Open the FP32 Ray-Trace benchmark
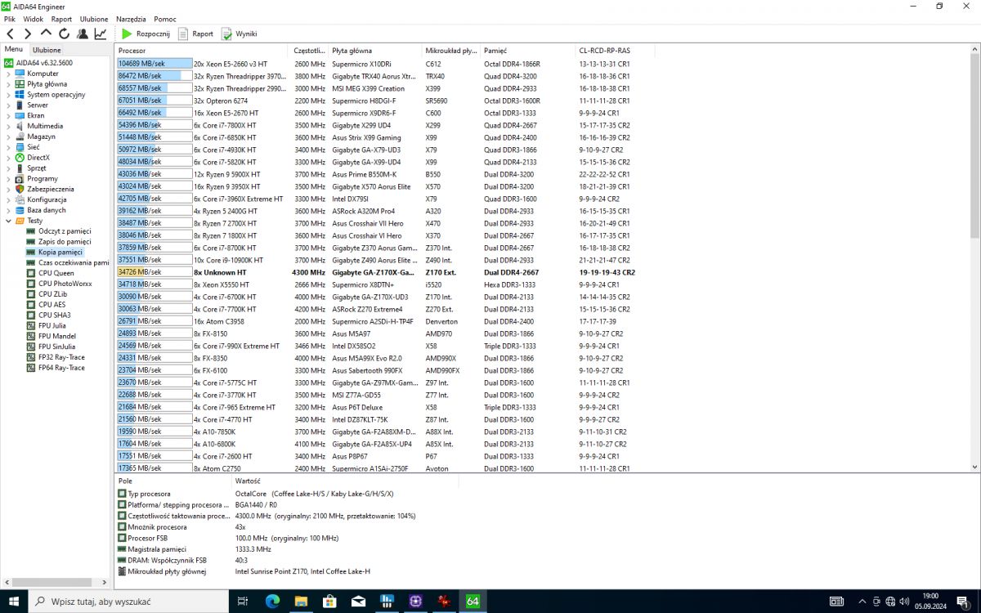 [x=56, y=357]
